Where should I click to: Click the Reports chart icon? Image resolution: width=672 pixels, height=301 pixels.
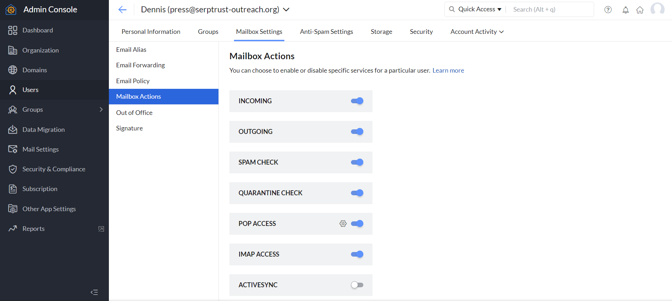pyautogui.click(x=13, y=228)
